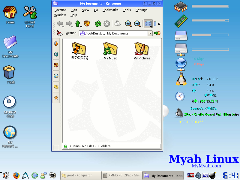Open My Documents desktop icon
Screen dimensions: 240x180
pyautogui.click(x=10, y=46)
